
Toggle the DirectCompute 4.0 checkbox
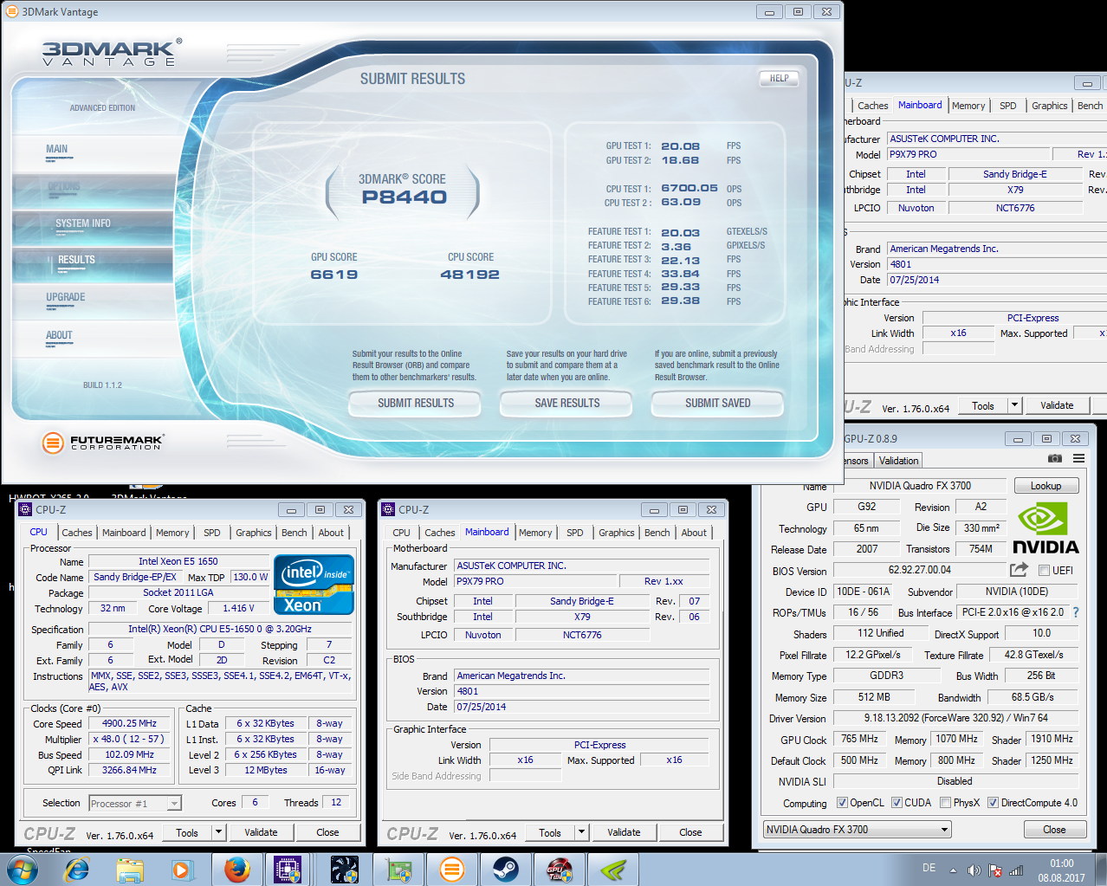993,803
